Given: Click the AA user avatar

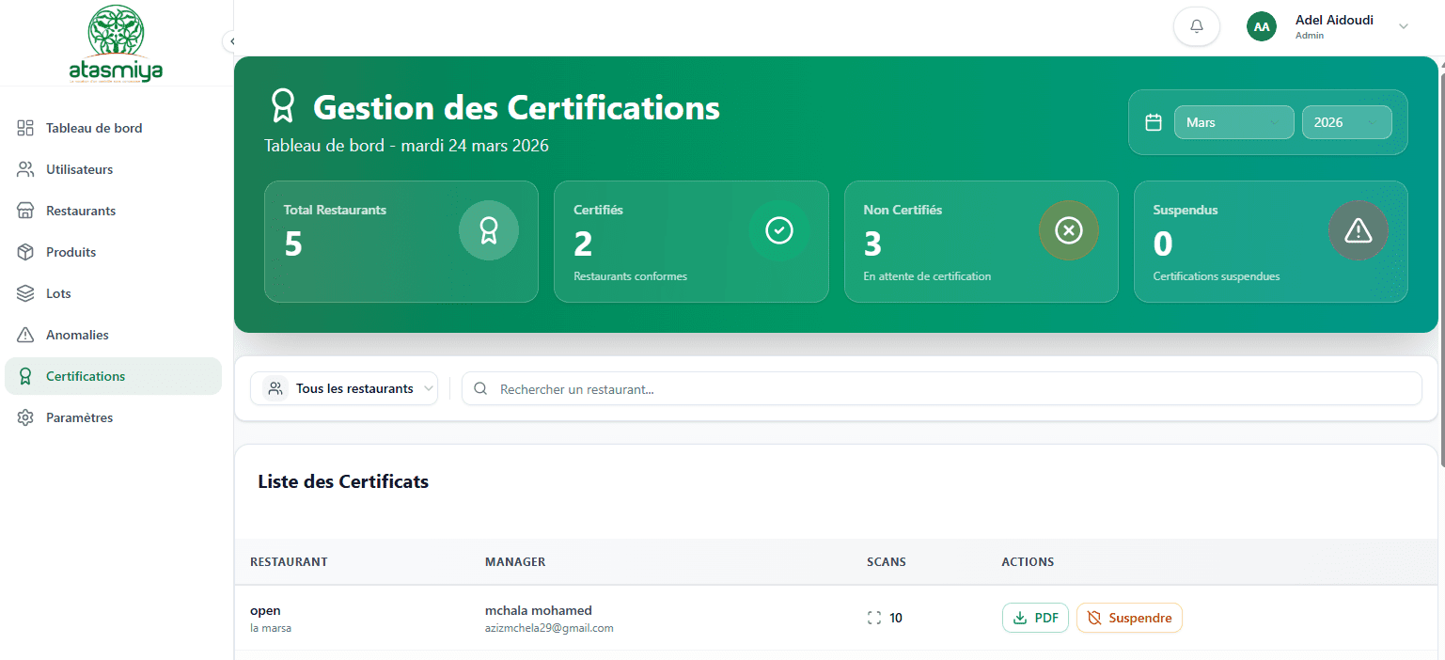Looking at the screenshot, I should (1261, 26).
